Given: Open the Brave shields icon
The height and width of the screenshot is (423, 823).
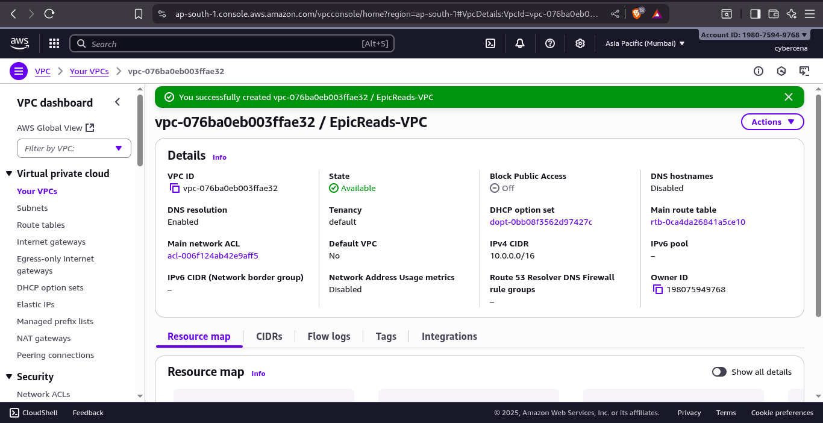Looking at the screenshot, I should [x=637, y=13].
